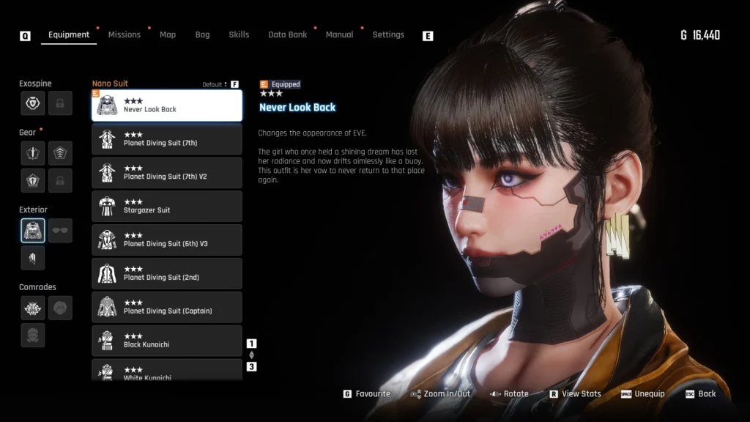
Task: Click the locked fourth Gear slot
Action: tap(60, 180)
